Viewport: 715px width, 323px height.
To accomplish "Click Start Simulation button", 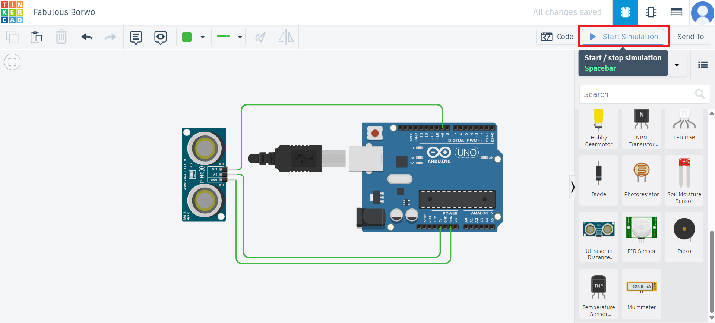I will coord(623,37).
